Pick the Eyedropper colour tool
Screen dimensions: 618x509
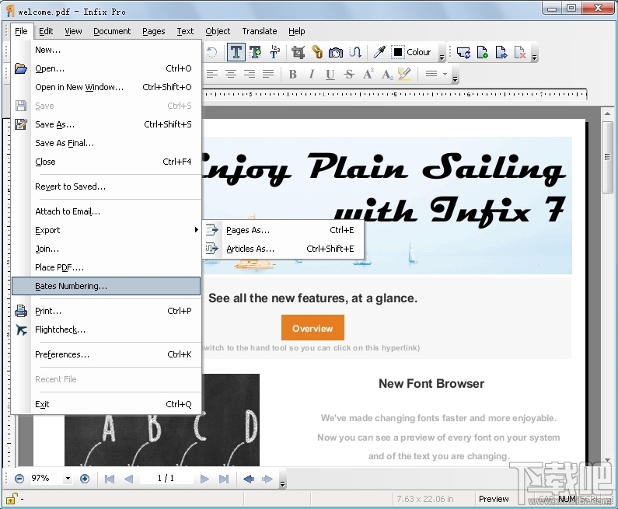tap(379, 52)
